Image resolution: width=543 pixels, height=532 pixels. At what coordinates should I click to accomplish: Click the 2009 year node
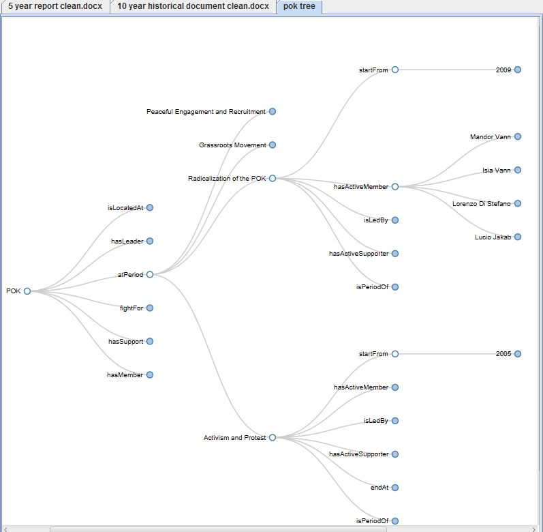pyautogui.click(x=518, y=70)
